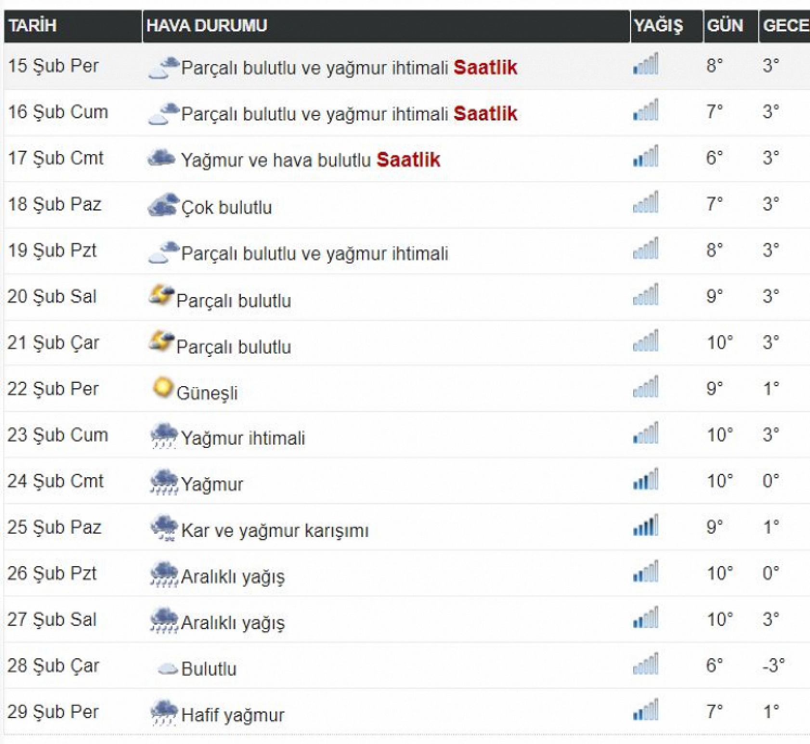Click the GÜN temperature column header
This screenshot has width=810, height=744.
click(x=725, y=26)
